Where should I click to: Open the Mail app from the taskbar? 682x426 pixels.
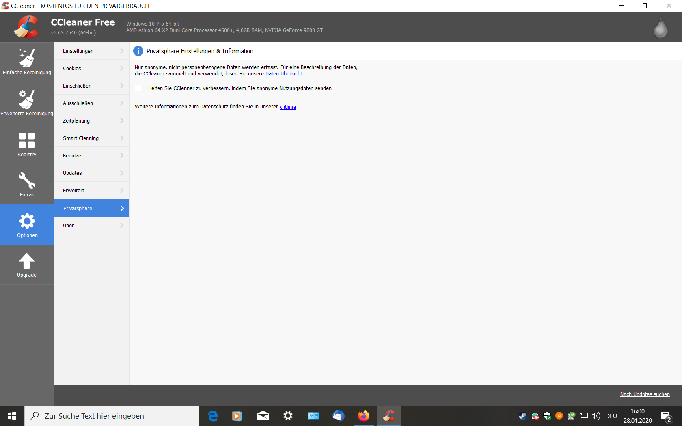coord(263,416)
